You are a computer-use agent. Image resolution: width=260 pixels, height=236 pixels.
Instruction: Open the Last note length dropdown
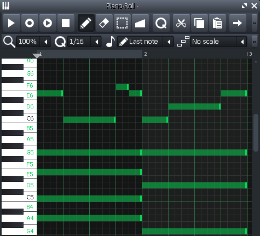tap(145, 42)
